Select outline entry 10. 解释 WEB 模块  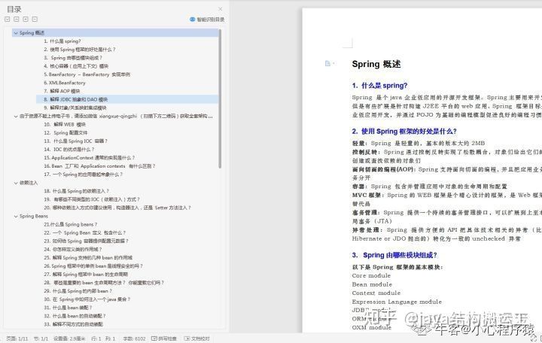point(65,124)
